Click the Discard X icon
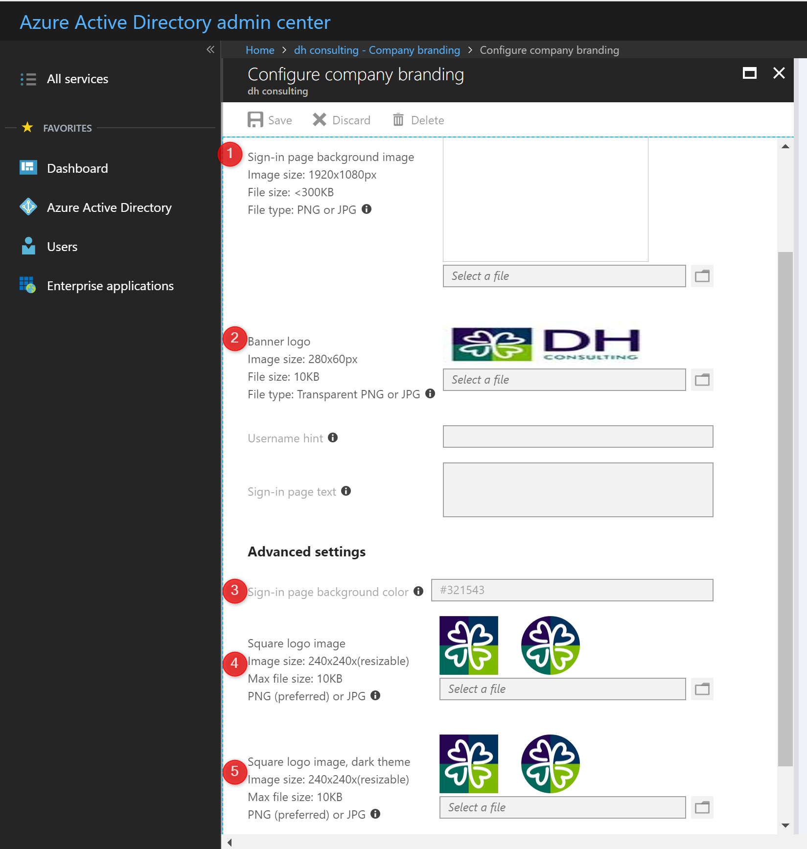This screenshot has width=807, height=849. [320, 119]
